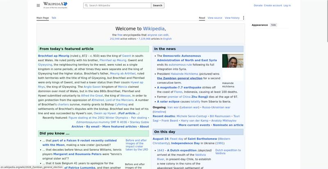Open the Wikipedia link in the welcome heading

pos(154,29)
